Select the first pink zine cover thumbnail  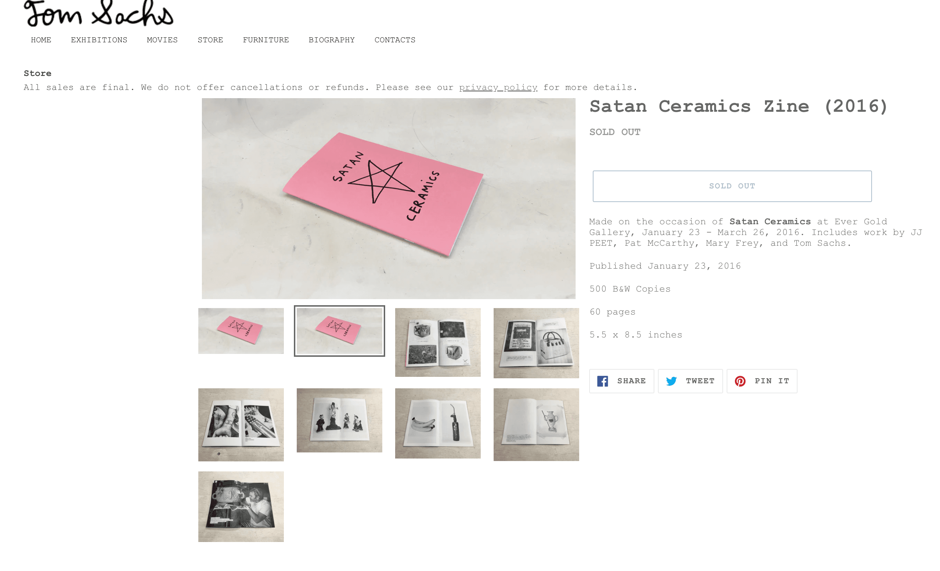click(241, 331)
